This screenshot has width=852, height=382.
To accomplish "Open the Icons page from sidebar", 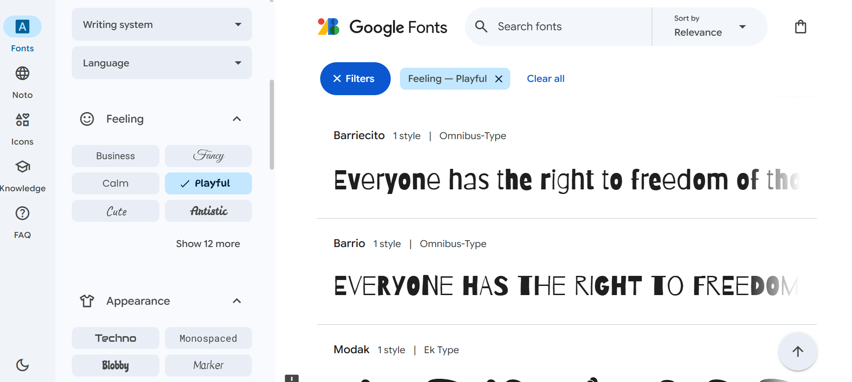I will pyautogui.click(x=22, y=120).
